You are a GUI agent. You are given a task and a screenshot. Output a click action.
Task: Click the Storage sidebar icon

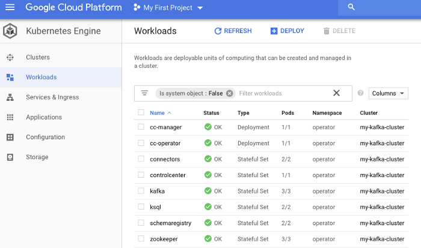point(10,157)
